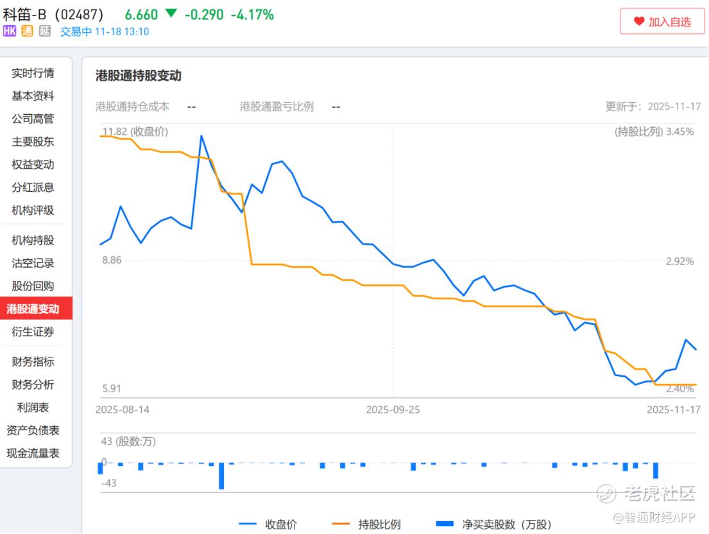709x534 pixels.
Task: Click the largest net-sell bar in volume chart
Action: pyautogui.click(x=221, y=476)
